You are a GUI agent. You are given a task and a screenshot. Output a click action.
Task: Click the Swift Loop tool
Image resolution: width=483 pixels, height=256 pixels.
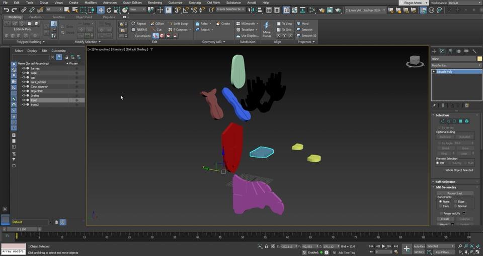178,24
